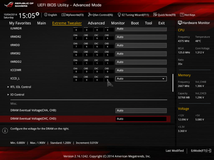Click the tRWDD Auto value field
Screen dimensions: 214x160
click(141, 45)
